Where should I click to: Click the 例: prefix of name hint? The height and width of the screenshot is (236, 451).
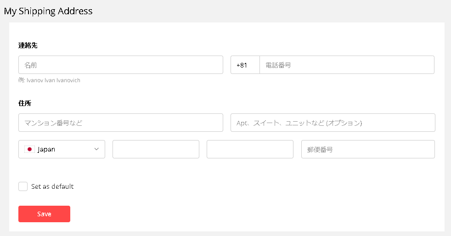[x=22, y=80]
